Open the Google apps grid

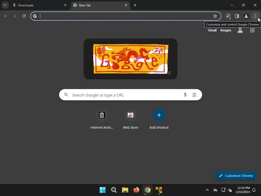(x=252, y=30)
